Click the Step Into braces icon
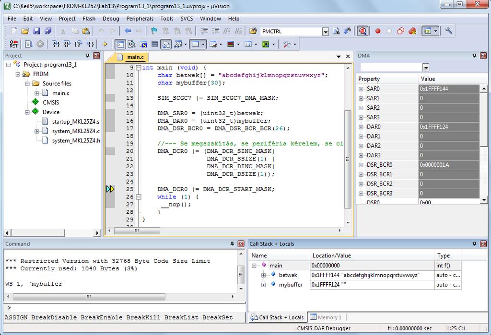The height and width of the screenshot is (335, 491). (x=56, y=44)
